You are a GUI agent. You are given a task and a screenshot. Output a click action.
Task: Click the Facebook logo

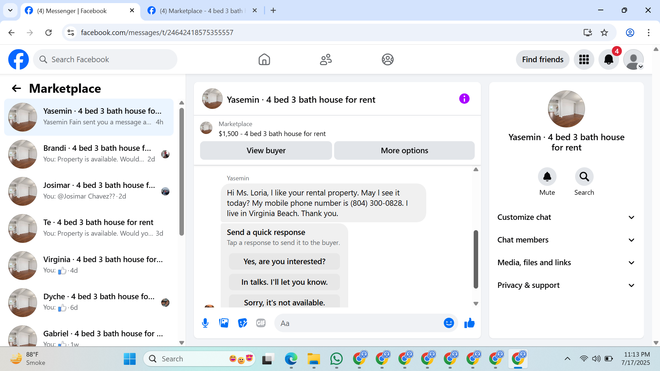[x=19, y=59]
